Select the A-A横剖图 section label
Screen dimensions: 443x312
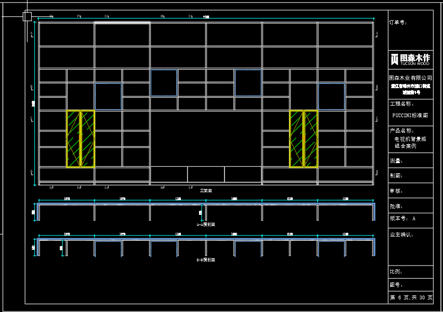pyautogui.click(x=206, y=224)
